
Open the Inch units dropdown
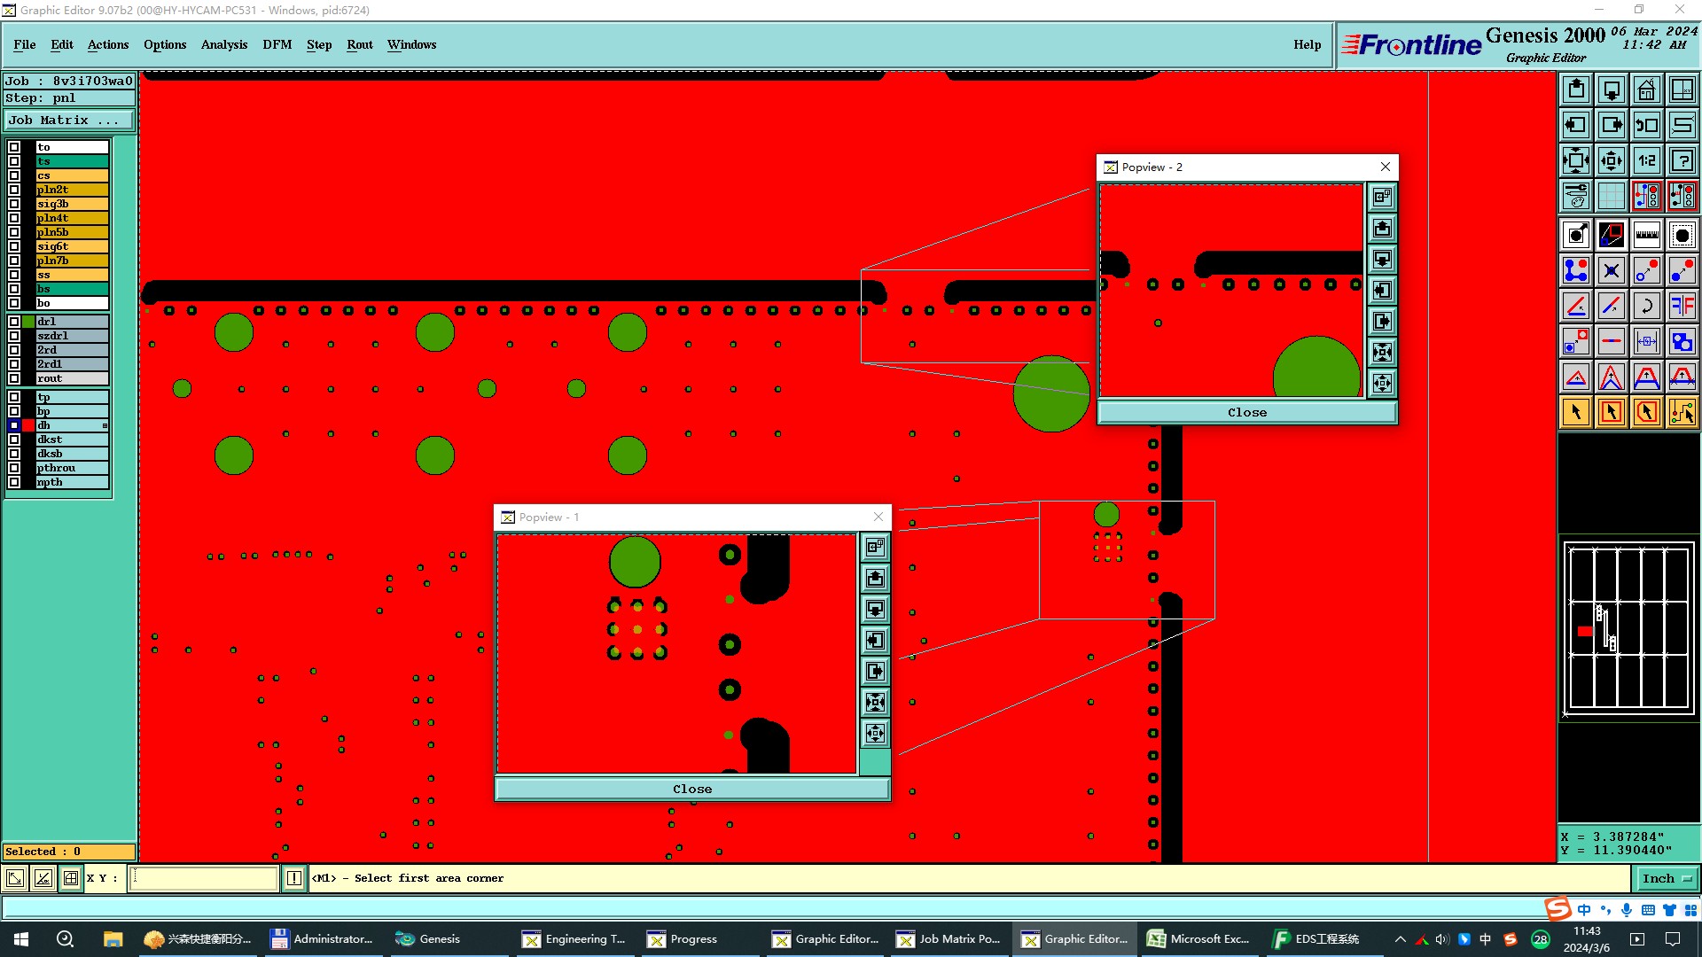pyautogui.click(x=1667, y=878)
